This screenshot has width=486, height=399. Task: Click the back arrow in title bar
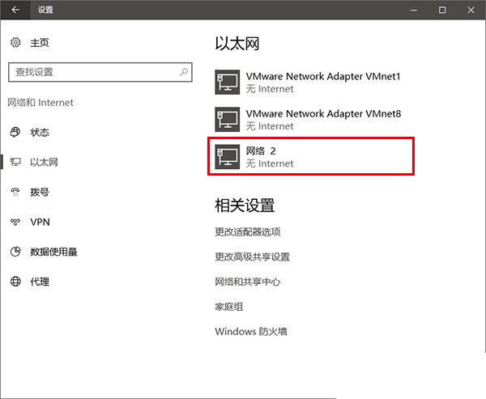pyautogui.click(x=15, y=11)
